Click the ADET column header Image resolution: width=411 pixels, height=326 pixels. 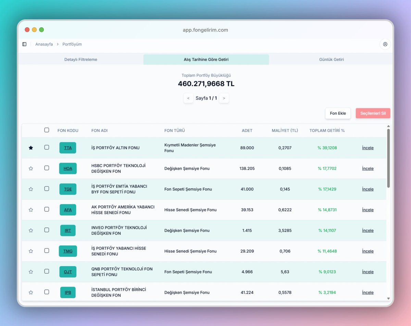point(247,130)
